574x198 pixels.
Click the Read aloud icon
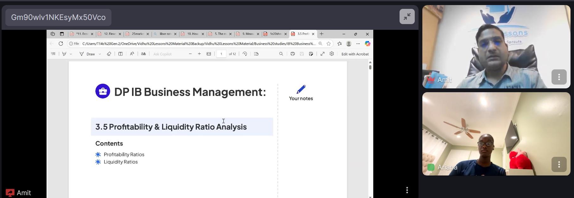132,54
